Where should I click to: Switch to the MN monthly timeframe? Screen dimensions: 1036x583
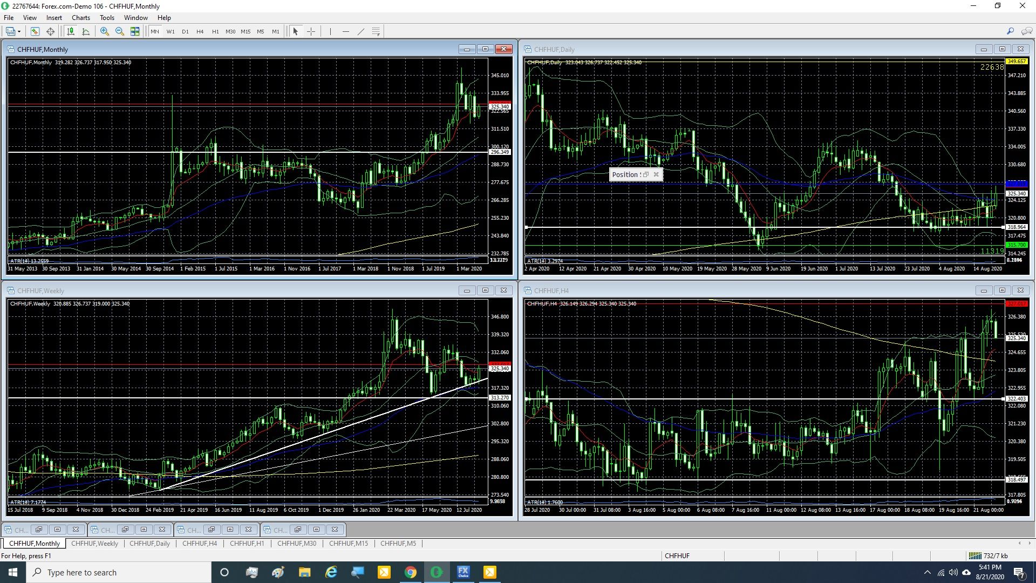pos(155,31)
